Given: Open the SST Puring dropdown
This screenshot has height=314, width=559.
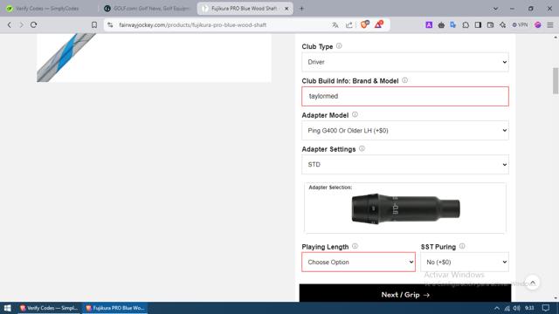Looking at the screenshot, I should pos(465,262).
